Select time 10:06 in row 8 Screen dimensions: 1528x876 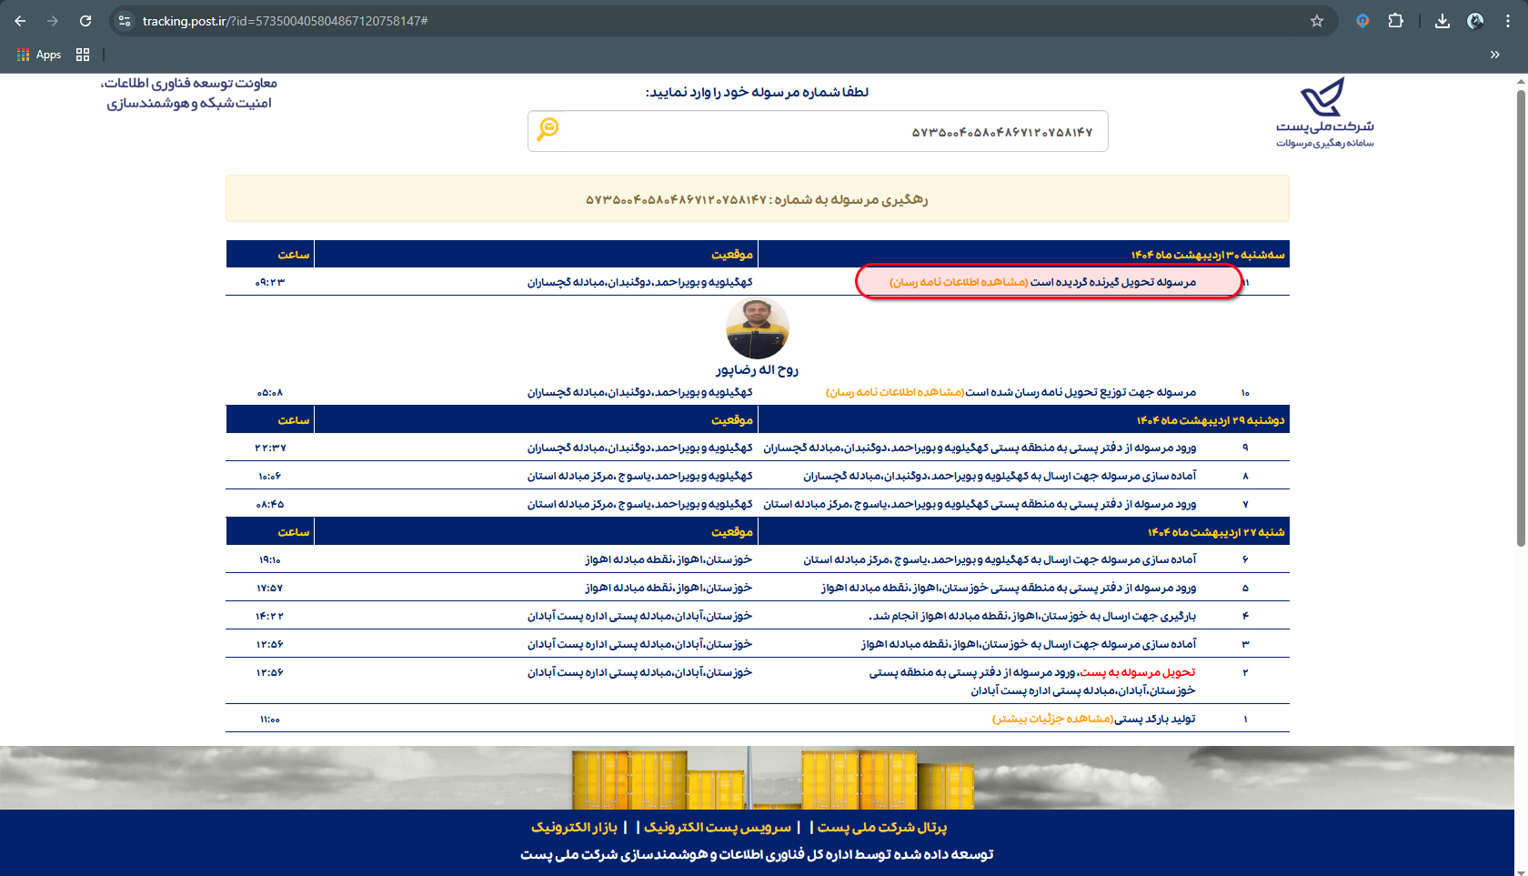(270, 476)
